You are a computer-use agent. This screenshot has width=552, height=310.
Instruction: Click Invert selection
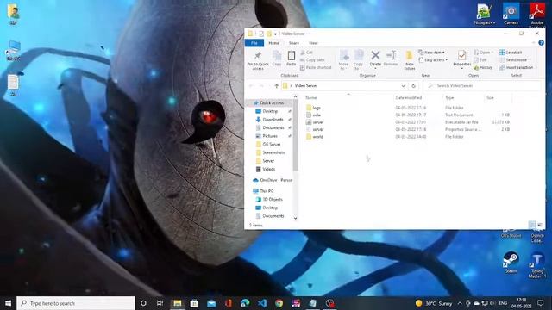516,67
